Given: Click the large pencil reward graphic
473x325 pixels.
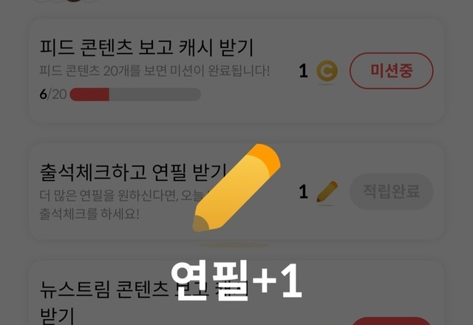Looking at the screenshot, I should pyautogui.click(x=236, y=188).
